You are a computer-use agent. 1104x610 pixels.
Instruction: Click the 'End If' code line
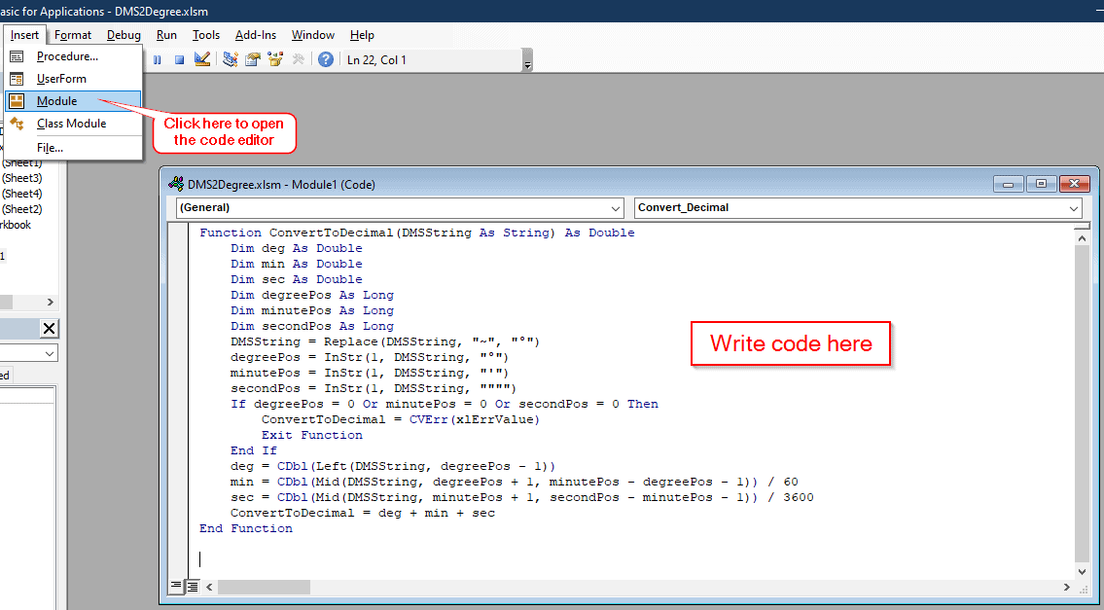pyautogui.click(x=254, y=450)
